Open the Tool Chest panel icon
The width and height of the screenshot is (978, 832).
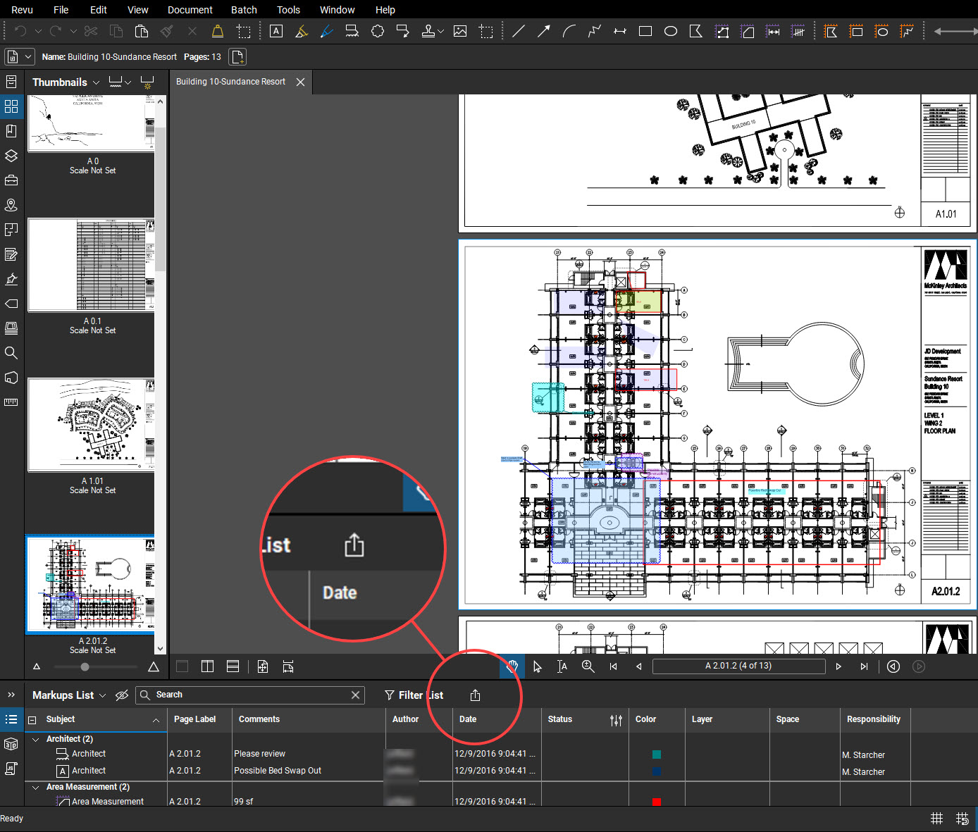11,180
